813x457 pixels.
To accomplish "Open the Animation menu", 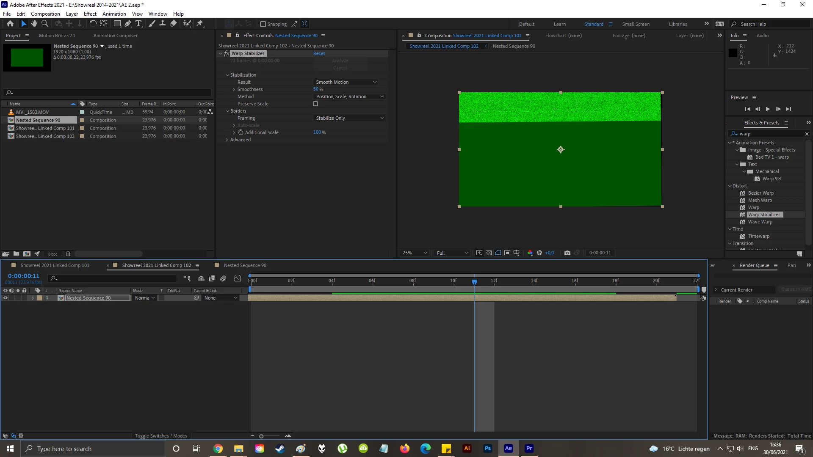I will 114,14.
